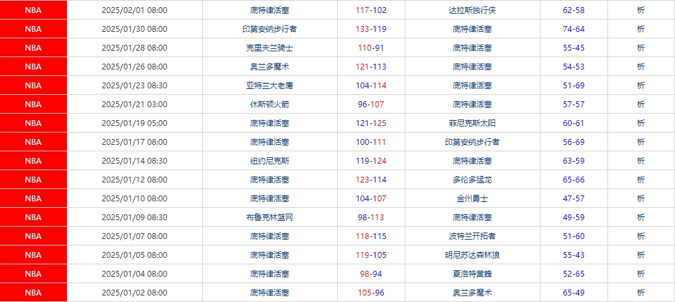Click the final score 121-113
The width and height of the screenshot is (675, 302).
[x=371, y=67]
